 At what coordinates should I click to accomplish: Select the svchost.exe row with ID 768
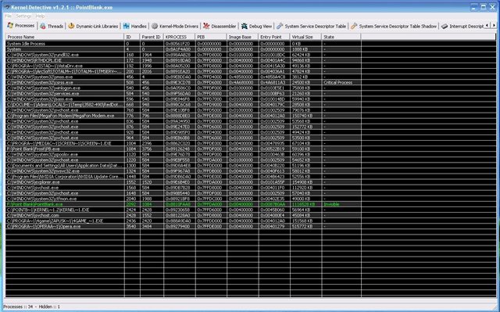click(184, 110)
